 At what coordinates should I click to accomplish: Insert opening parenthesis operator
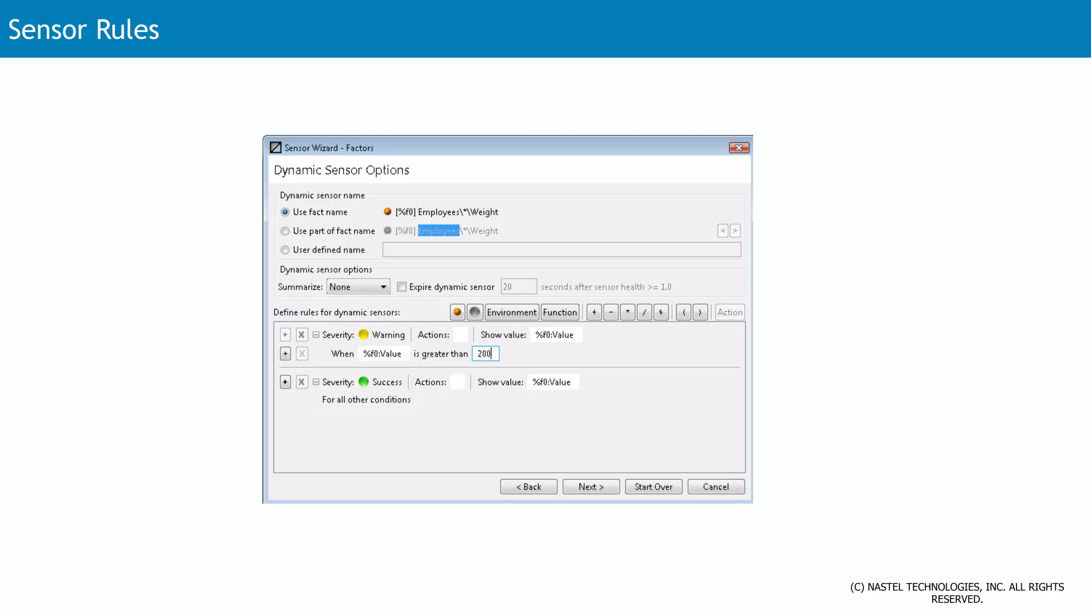pyautogui.click(x=683, y=312)
